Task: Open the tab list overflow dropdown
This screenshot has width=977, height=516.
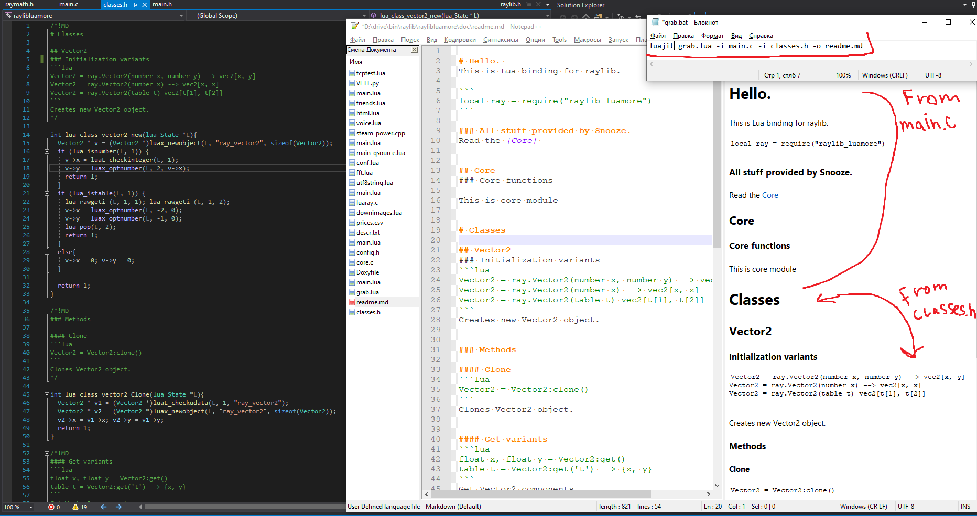Action: [548, 4]
